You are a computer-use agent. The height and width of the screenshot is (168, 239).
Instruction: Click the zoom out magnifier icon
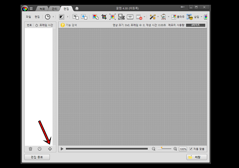[x=153, y=149]
